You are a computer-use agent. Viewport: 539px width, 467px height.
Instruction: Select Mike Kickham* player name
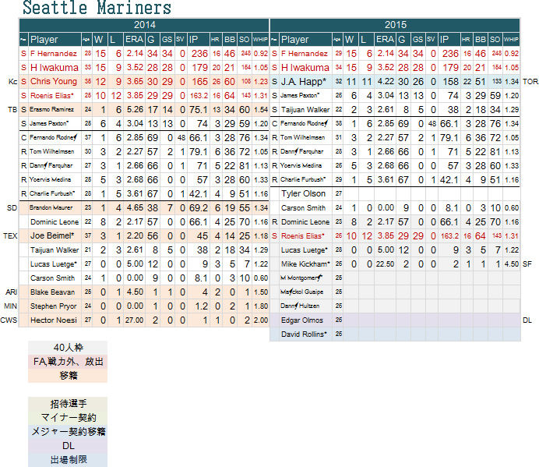(305, 264)
